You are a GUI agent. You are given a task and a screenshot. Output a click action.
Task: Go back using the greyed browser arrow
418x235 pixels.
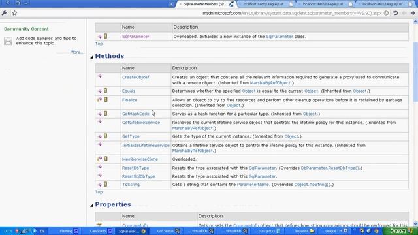coord(404,13)
